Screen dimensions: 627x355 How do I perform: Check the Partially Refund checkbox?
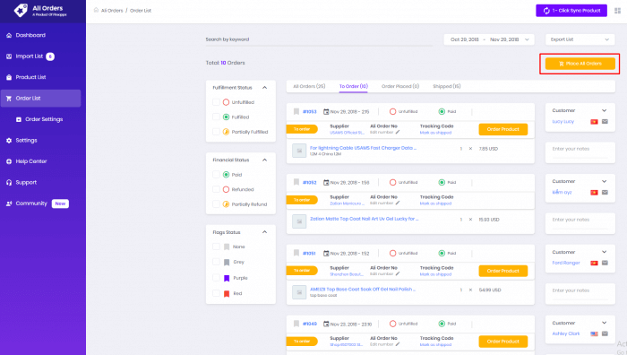pos(216,204)
